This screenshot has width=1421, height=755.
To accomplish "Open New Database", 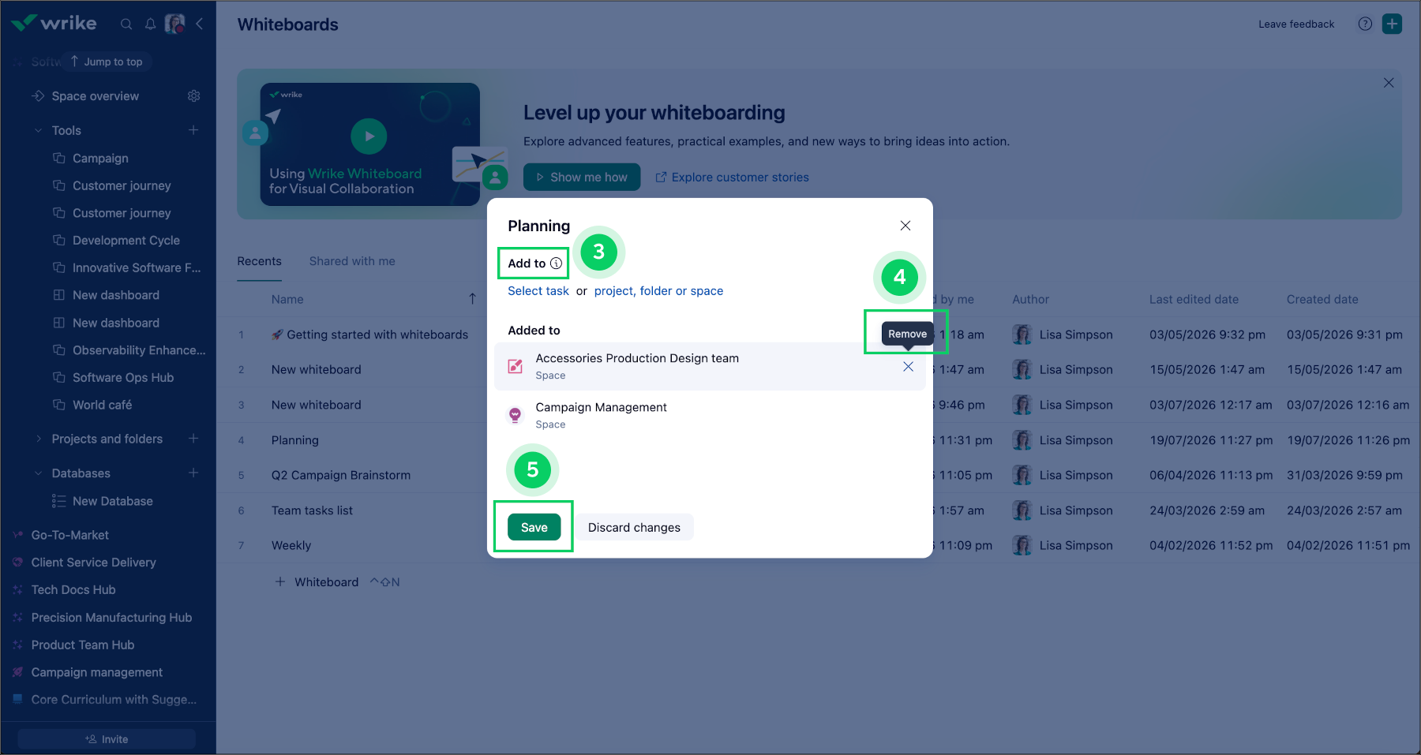I will coord(113,501).
